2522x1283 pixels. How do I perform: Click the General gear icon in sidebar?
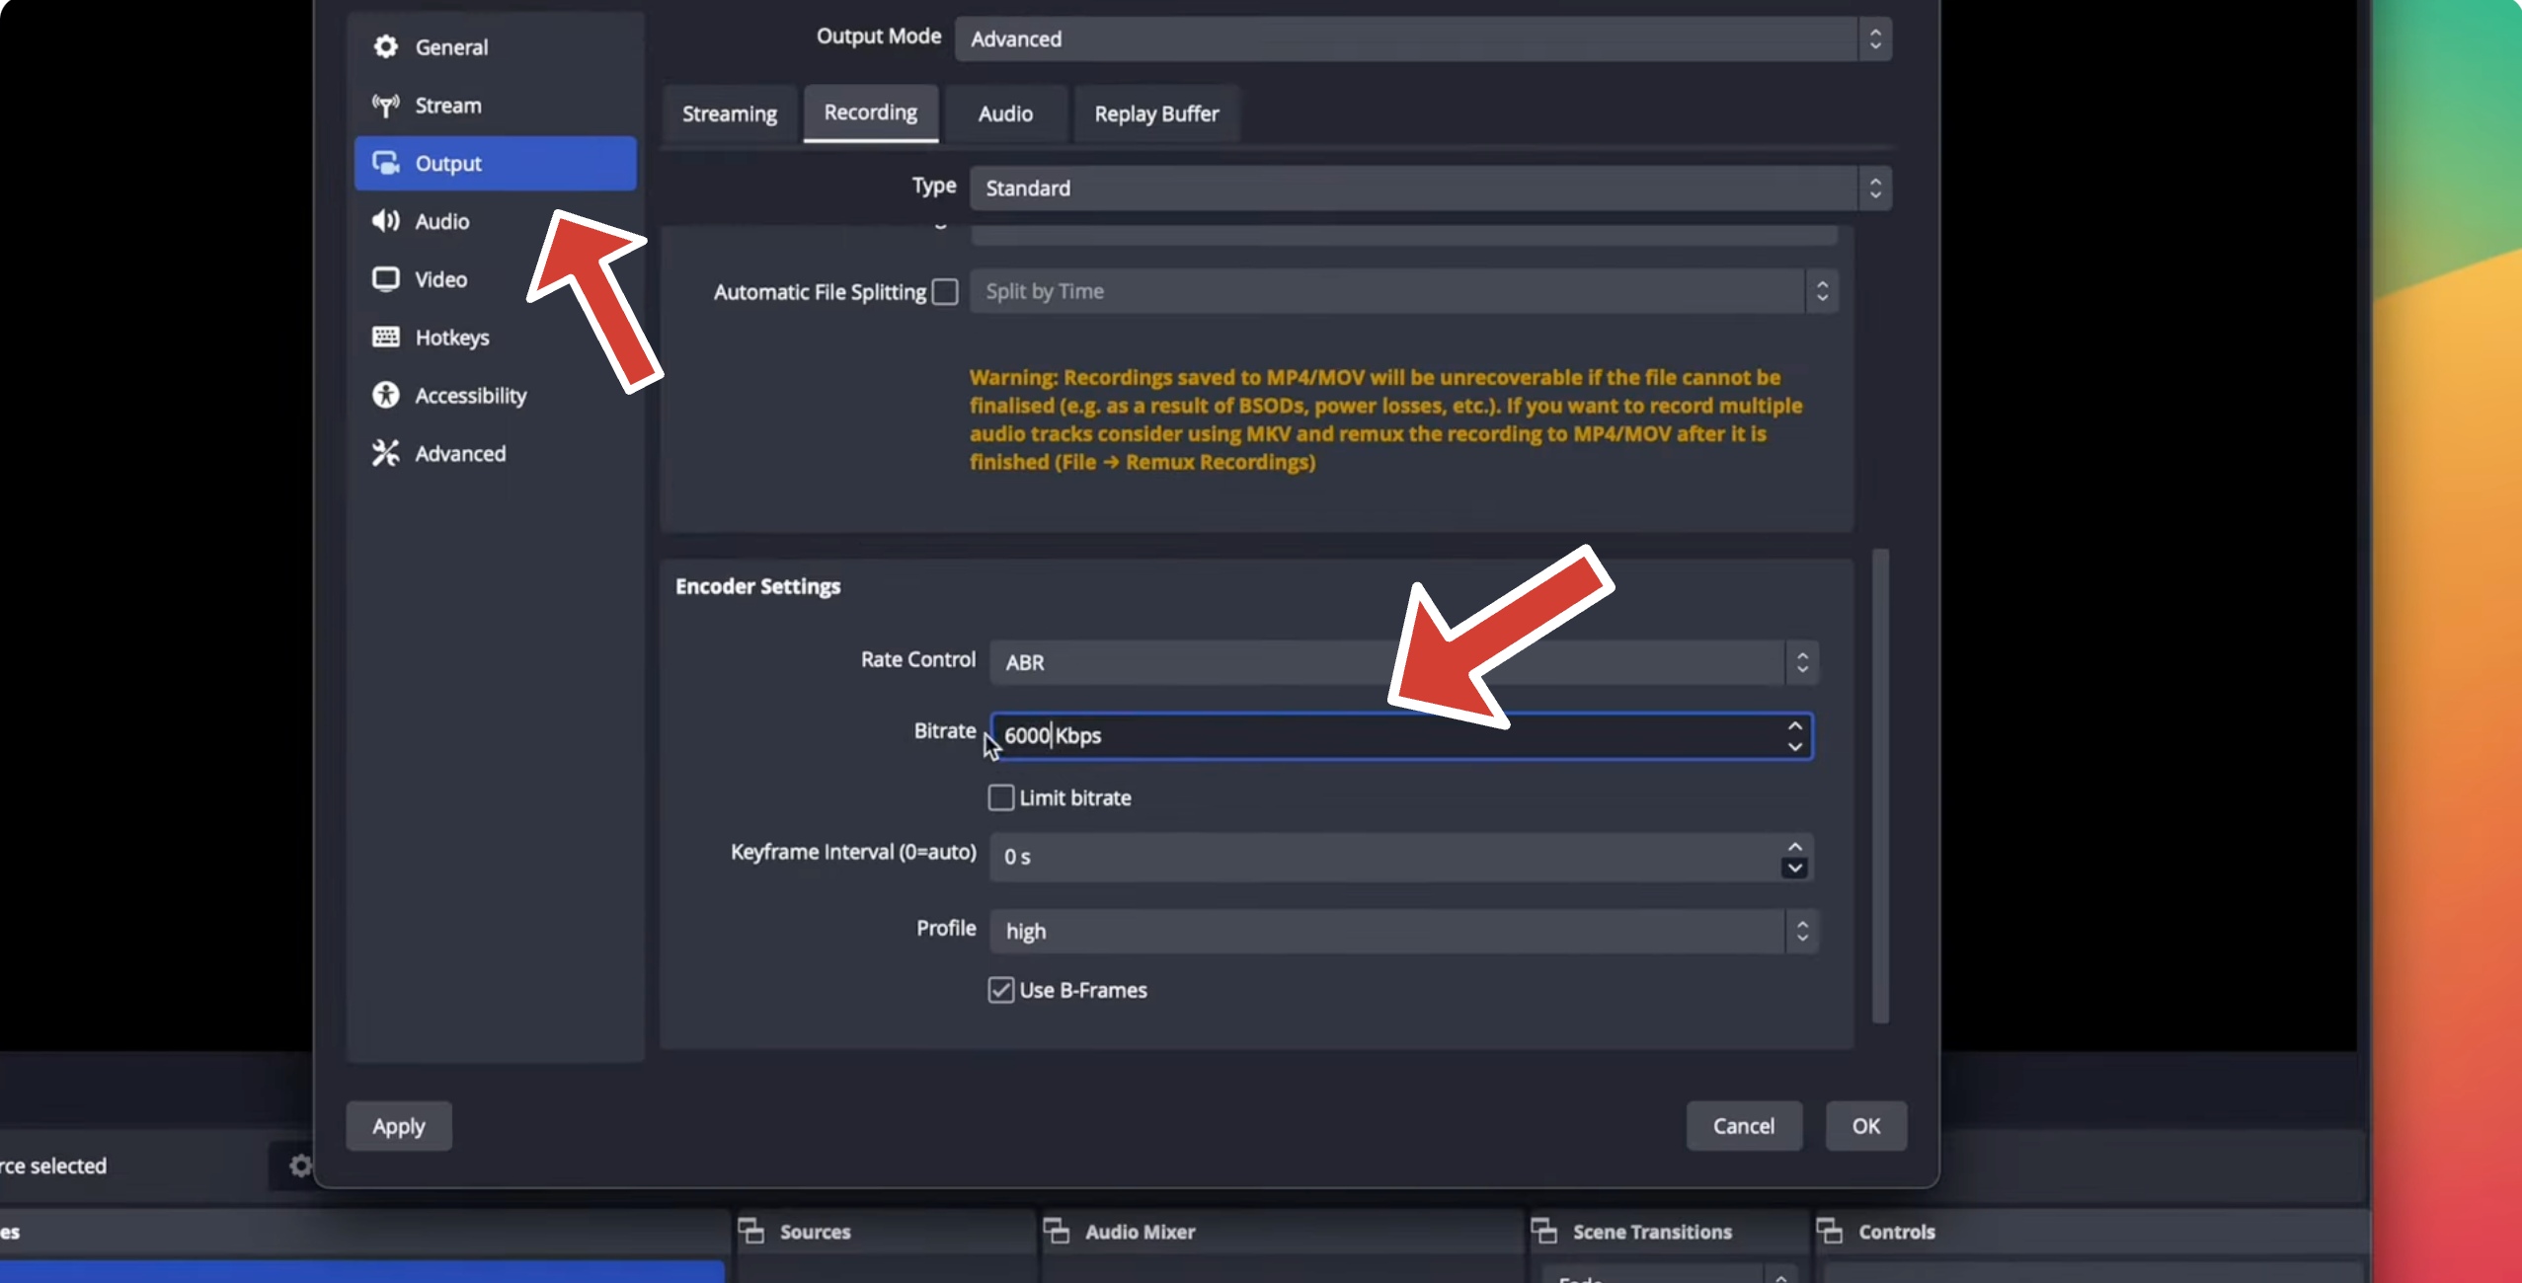[x=385, y=46]
